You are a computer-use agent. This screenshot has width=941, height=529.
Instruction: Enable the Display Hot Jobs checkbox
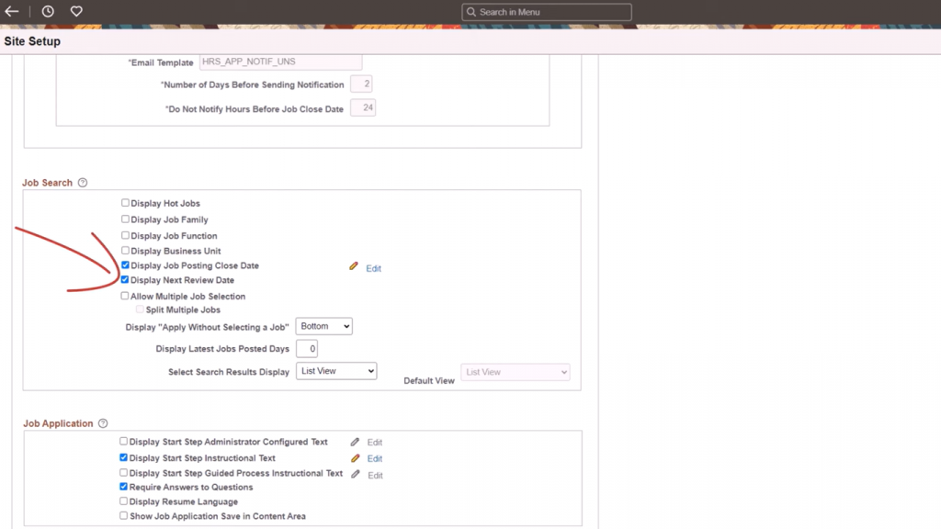pos(125,203)
